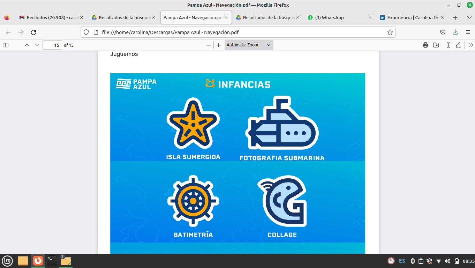Click the Collage shrimp icon
The width and height of the screenshot is (475, 268).
[x=283, y=201]
